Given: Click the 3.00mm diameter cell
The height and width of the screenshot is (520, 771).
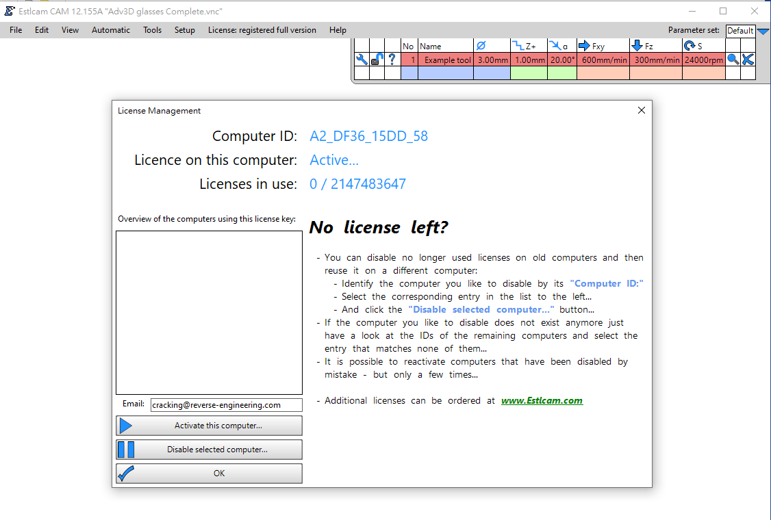Looking at the screenshot, I should tap(492, 60).
